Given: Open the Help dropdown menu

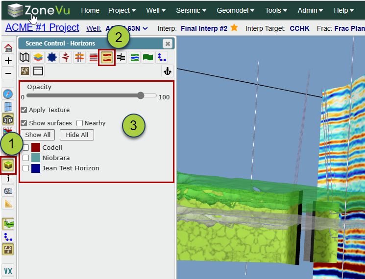Looking at the screenshot, I should coord(343,10).
